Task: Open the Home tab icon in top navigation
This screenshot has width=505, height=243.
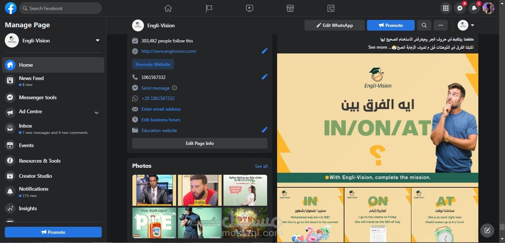Action: pos(168,8)
